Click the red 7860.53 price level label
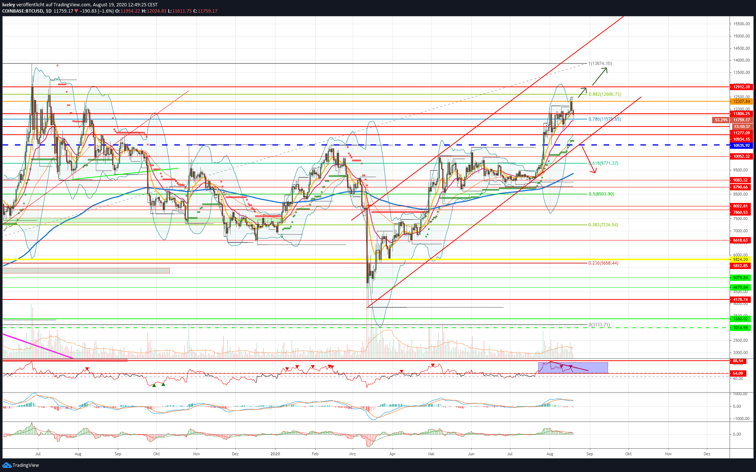 click(740, 212)
